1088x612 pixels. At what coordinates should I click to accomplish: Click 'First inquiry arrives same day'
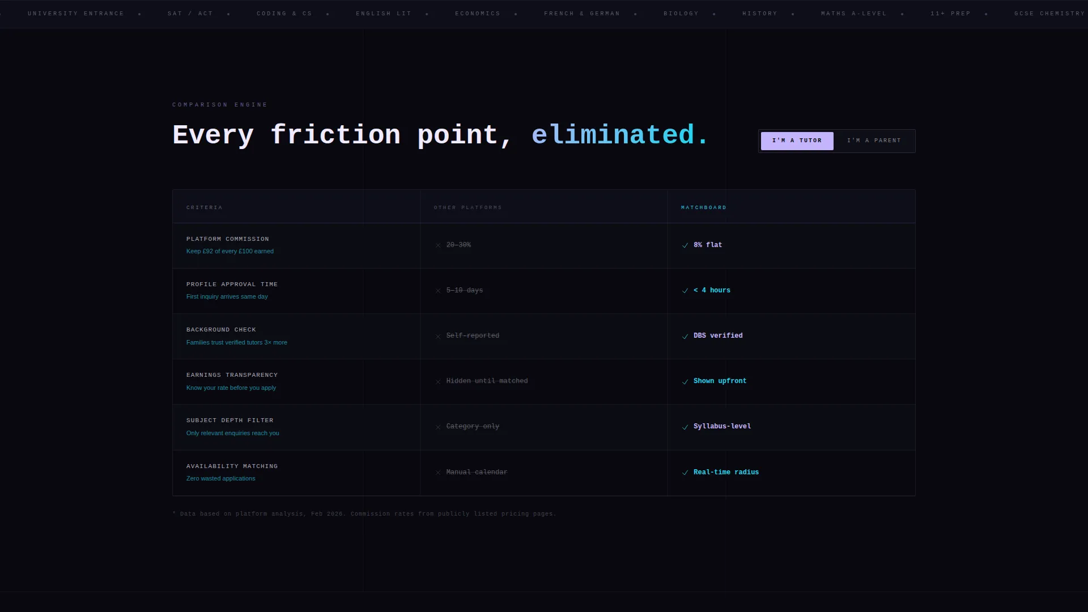(x=227, y=297)
